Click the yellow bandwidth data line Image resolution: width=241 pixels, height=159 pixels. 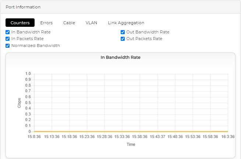pyautogui.click(x=129, y=131)
